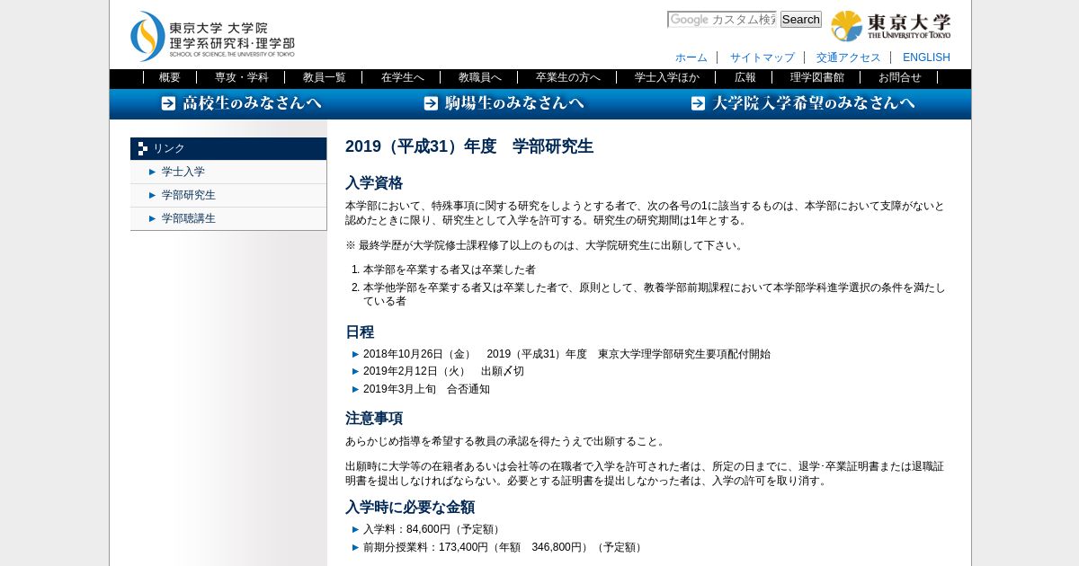Screen dimensions: 1079x566
Task: Open the サイトマップ link
Action: click(x=762, y=57)
